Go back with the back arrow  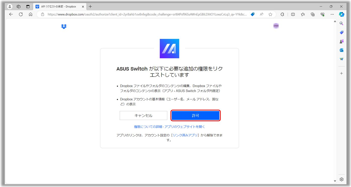point(11,14)
